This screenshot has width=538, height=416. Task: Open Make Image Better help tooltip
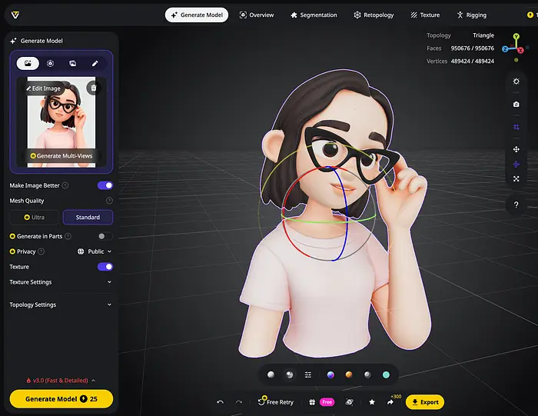[65, 185]
